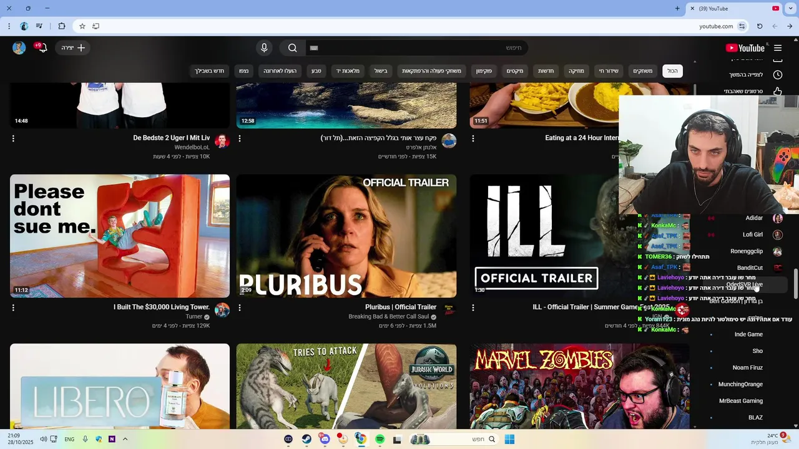Image resolution: width=799 pixels, height=449 pixels.
Task: Open 'I Built The $30,000 Living Tower.' title
Action: pos(162,307)
